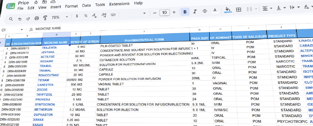Viewport: 313px width, 126px height.
Task: Open the search menus magnifier
Action: pyautogui.click(x=11, y=19)
